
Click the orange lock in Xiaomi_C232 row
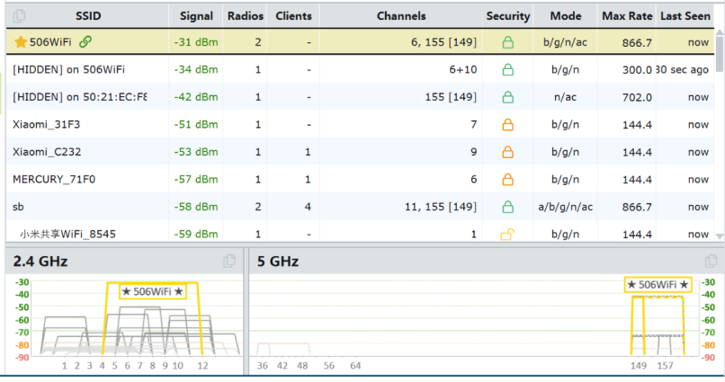[507, 152]
